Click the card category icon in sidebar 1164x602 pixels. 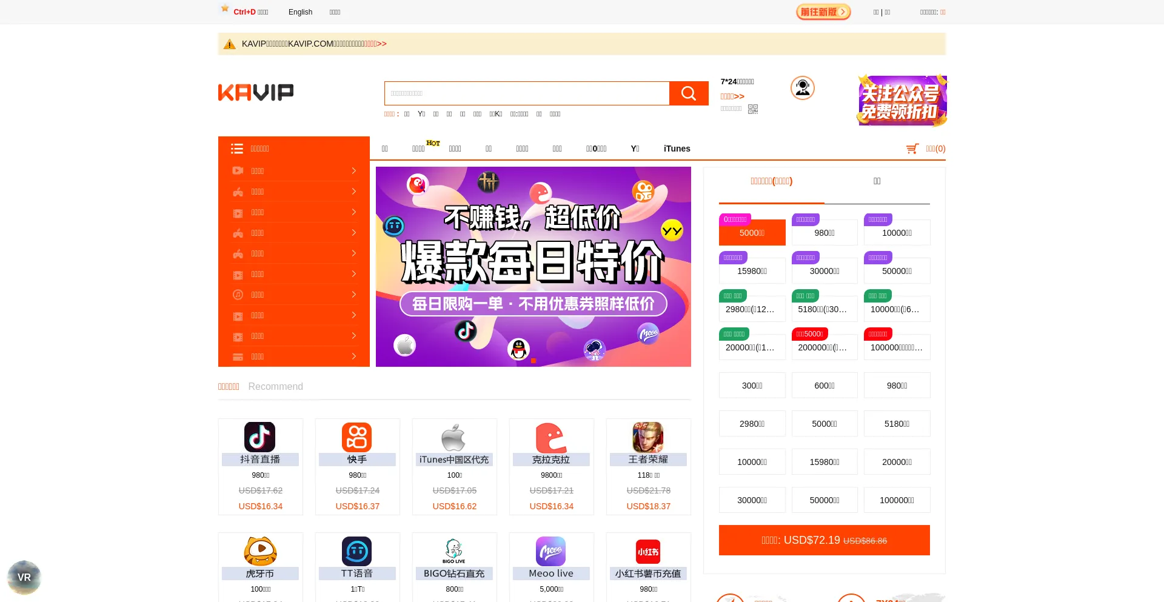click(238, 356)
